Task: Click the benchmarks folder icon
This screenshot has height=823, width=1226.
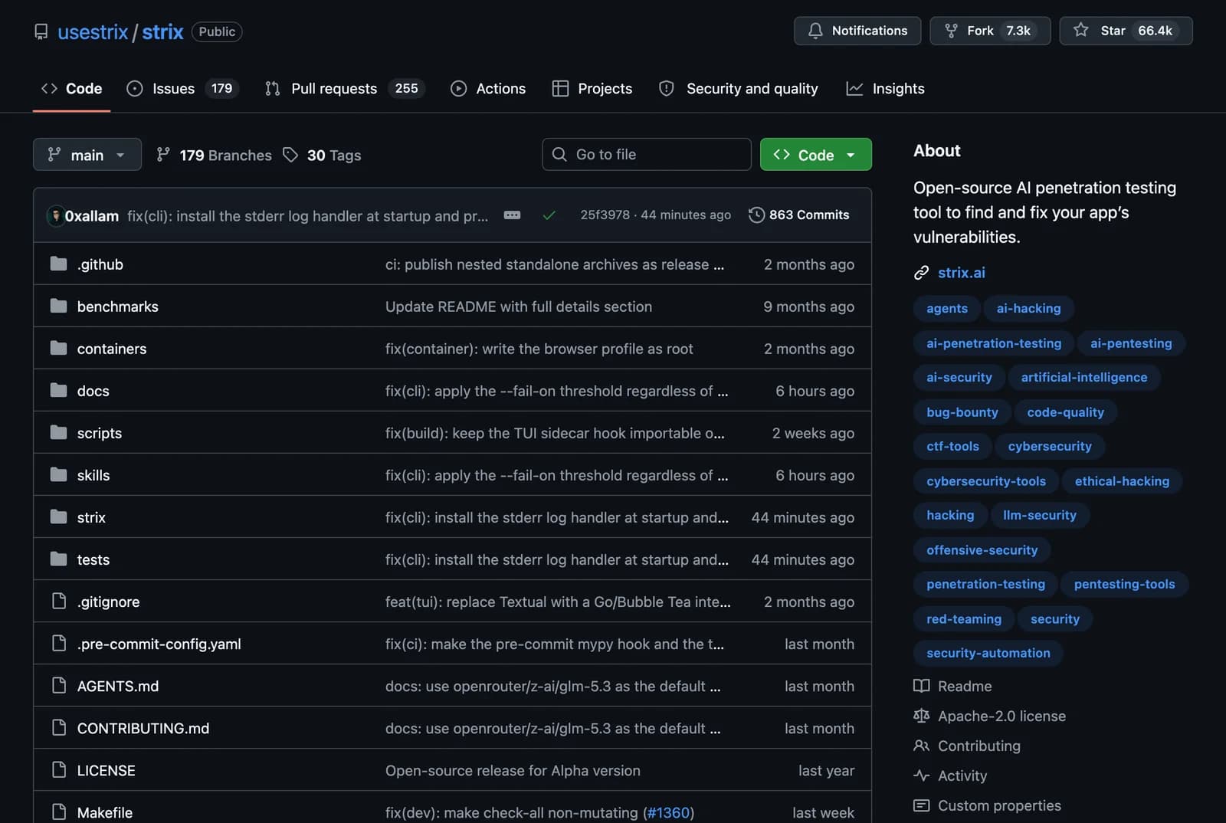Action: (x=58, y=306)
